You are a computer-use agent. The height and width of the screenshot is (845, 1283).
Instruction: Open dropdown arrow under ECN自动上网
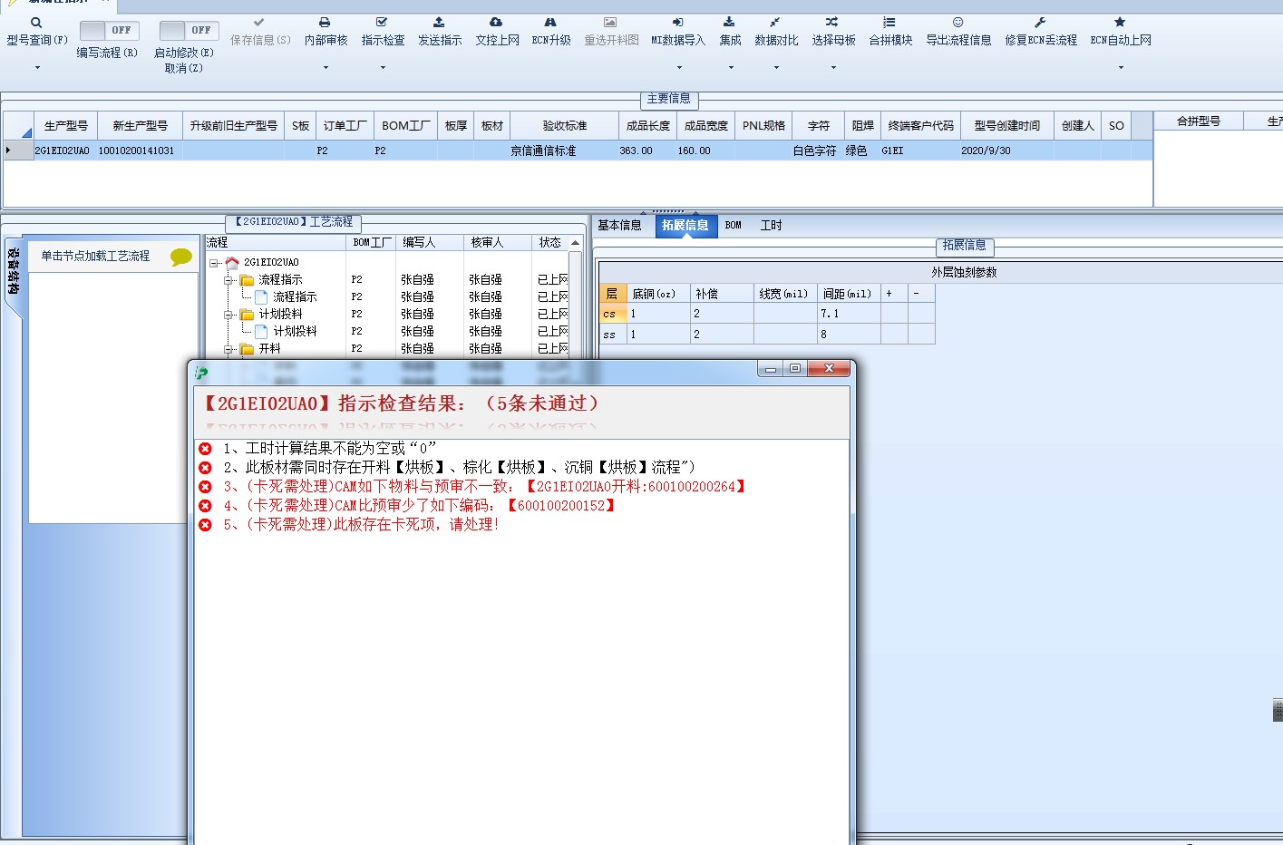point(1121,68)
